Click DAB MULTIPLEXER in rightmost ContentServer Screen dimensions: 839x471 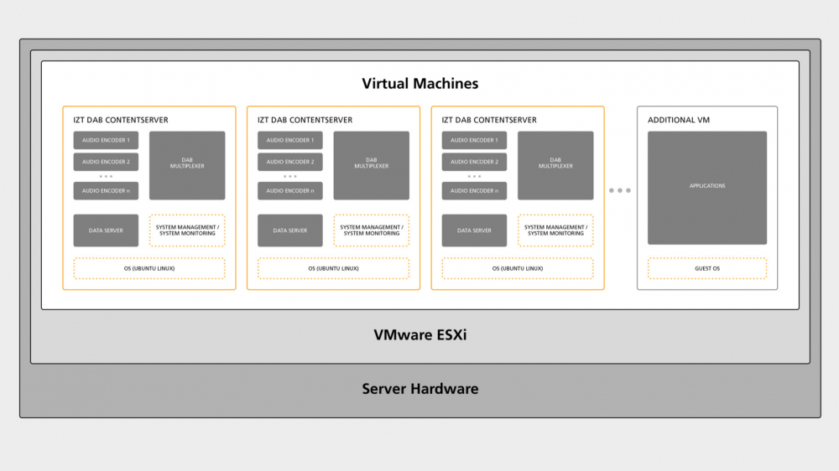[555, 165]
